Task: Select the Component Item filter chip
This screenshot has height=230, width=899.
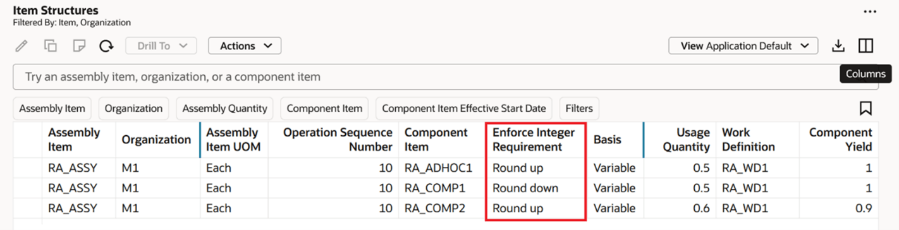Action: (x=324, y=109)
